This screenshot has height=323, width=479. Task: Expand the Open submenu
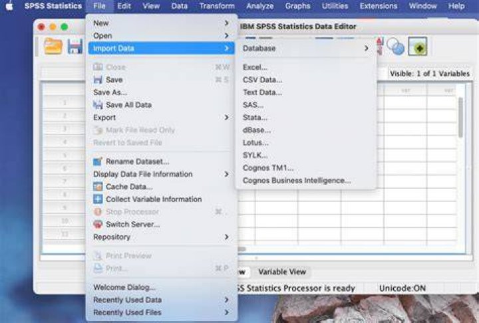161,36
